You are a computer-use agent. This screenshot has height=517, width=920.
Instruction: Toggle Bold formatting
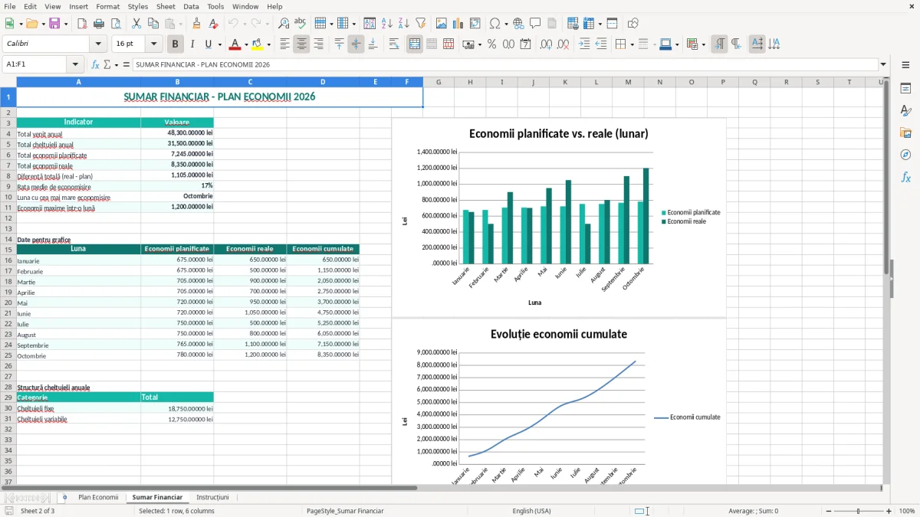point(176,44)
